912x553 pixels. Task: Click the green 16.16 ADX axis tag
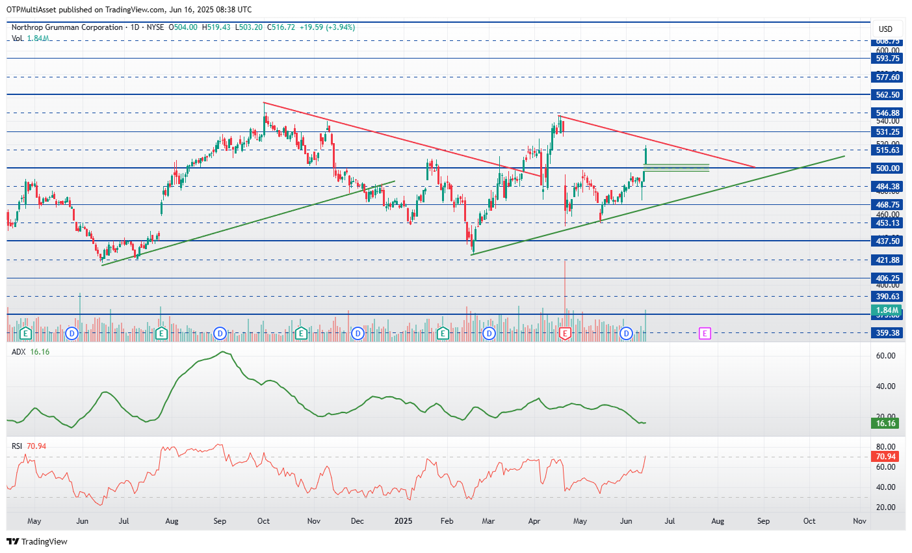click(x=886, y=424)
